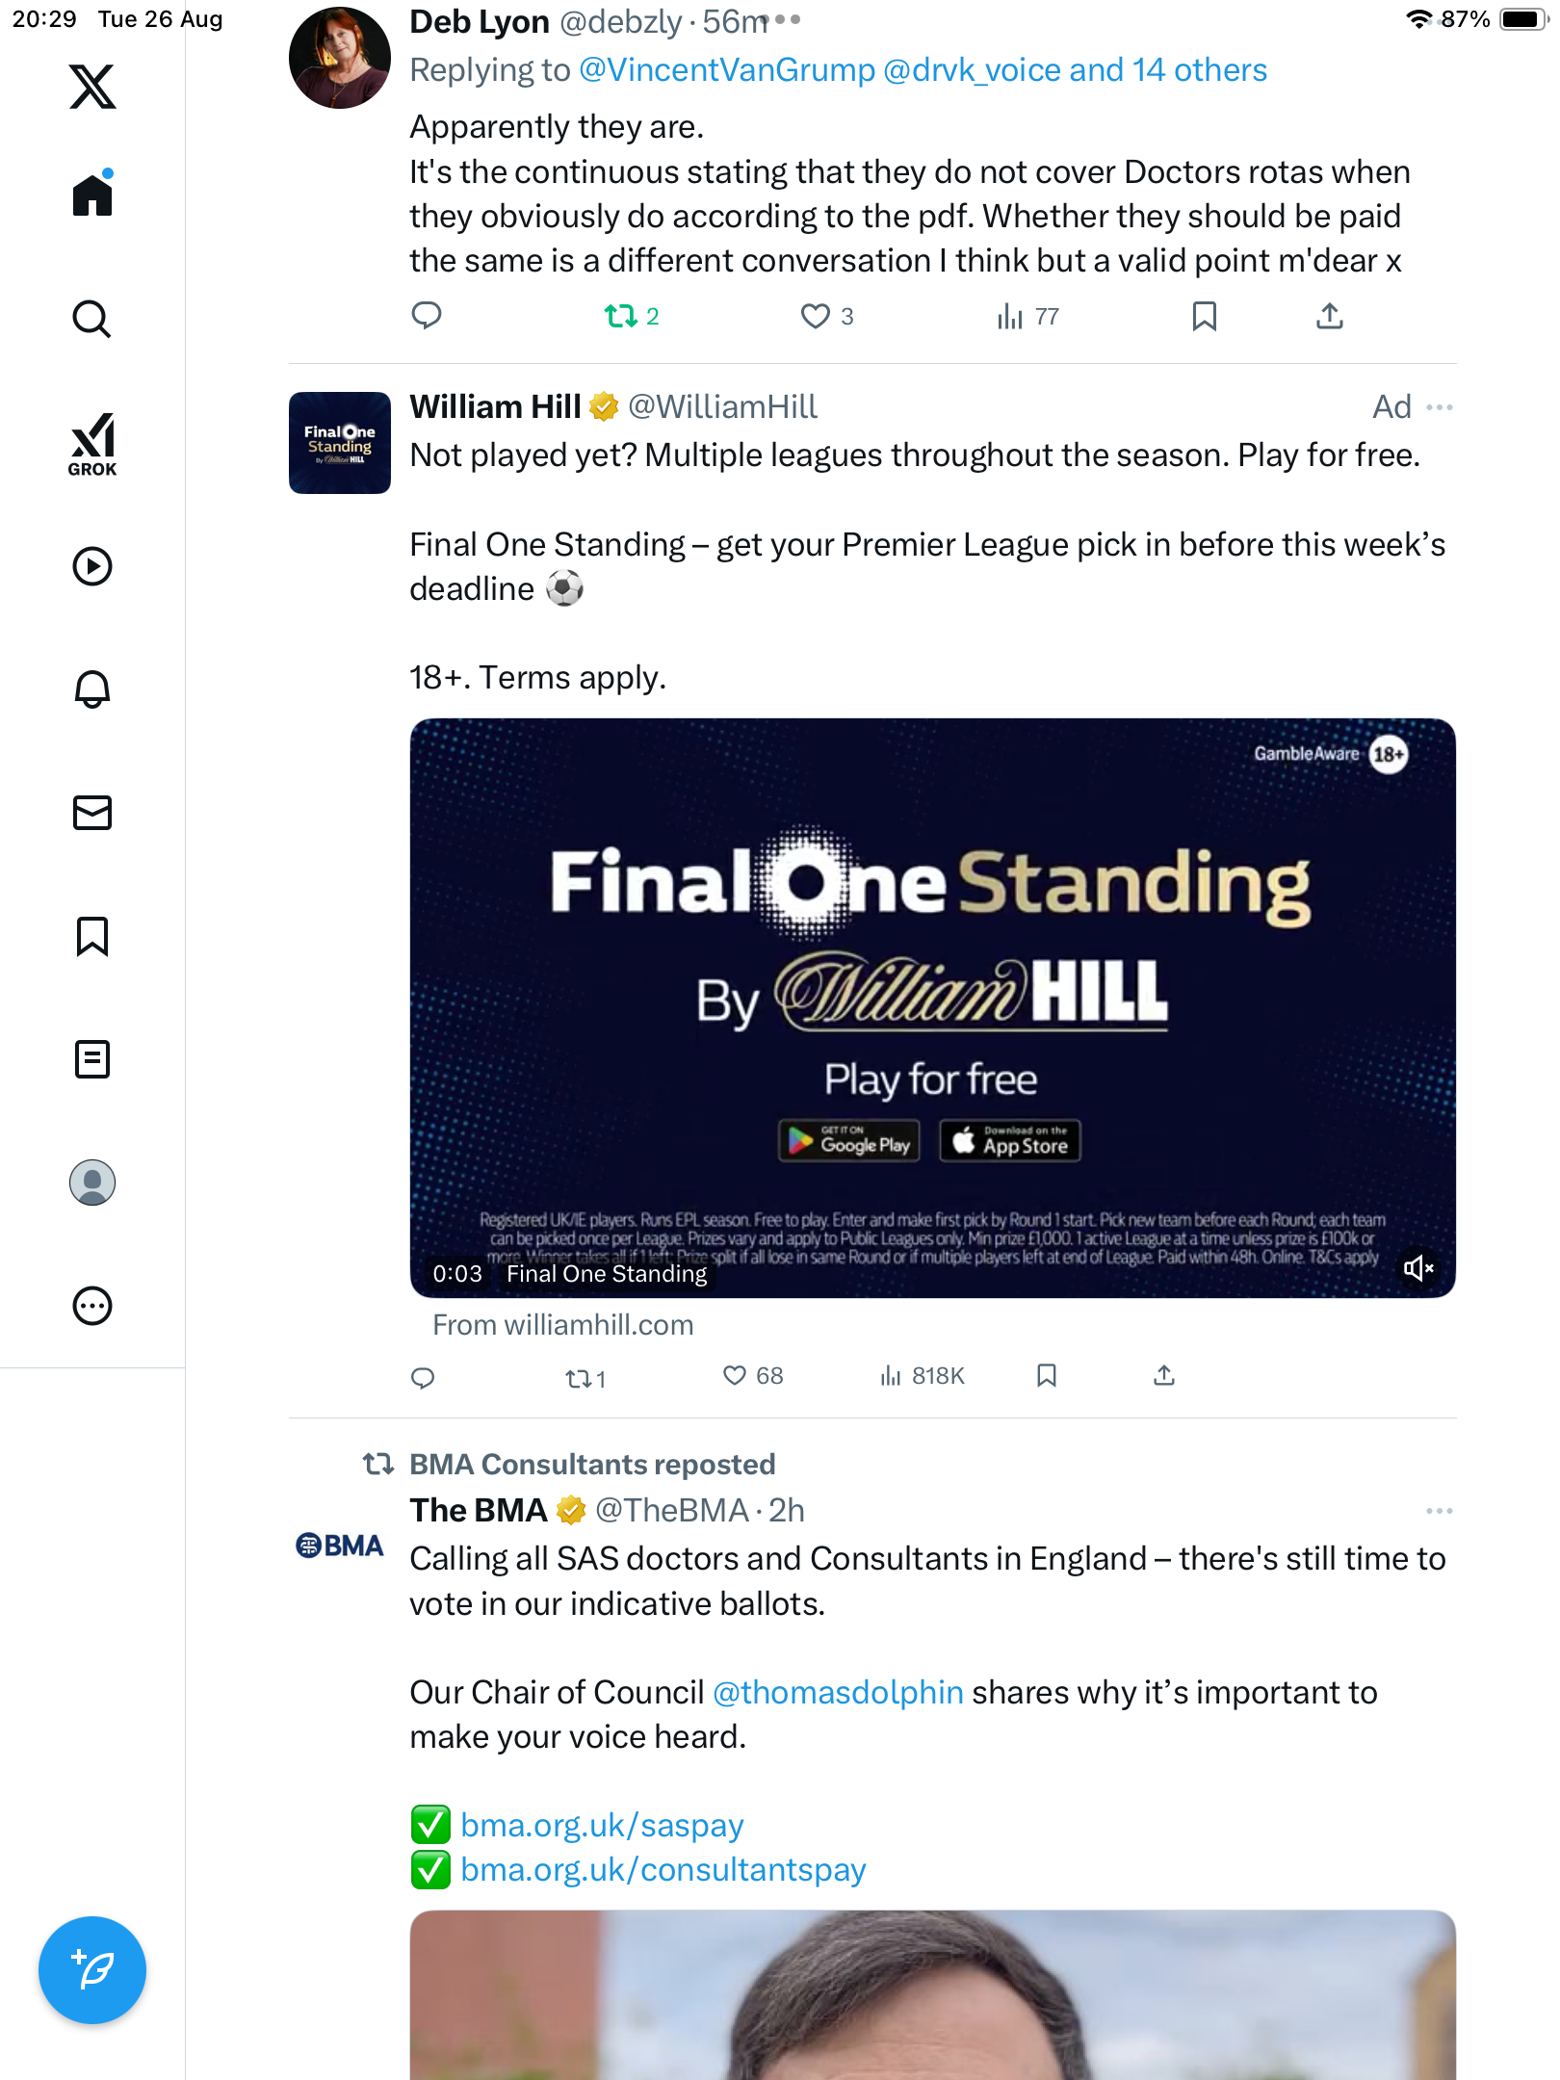Open more options on William Hill ad

[x=1440, y=407]
